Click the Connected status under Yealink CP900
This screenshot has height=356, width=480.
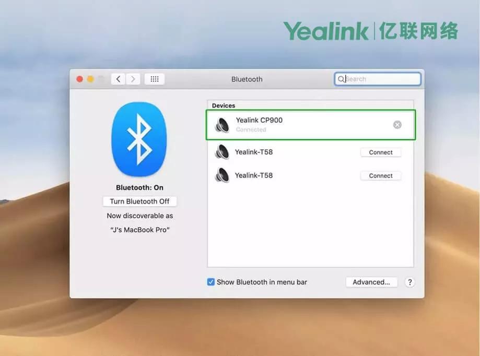tap(251, 129)
